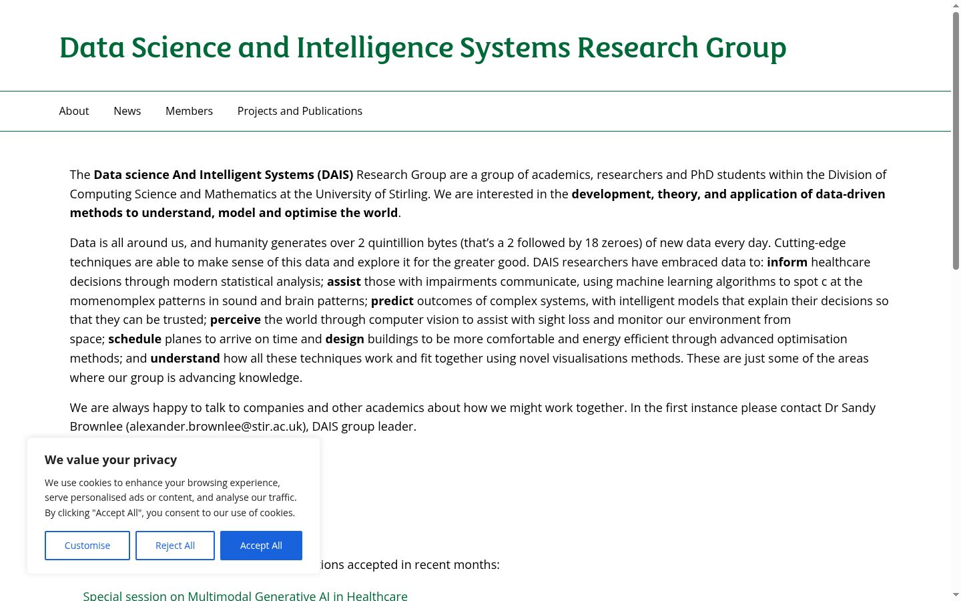The width and height of the screenshot is (961, 601).
Task: Click the 'We value your privacy' heading
Action: (111, 459)
